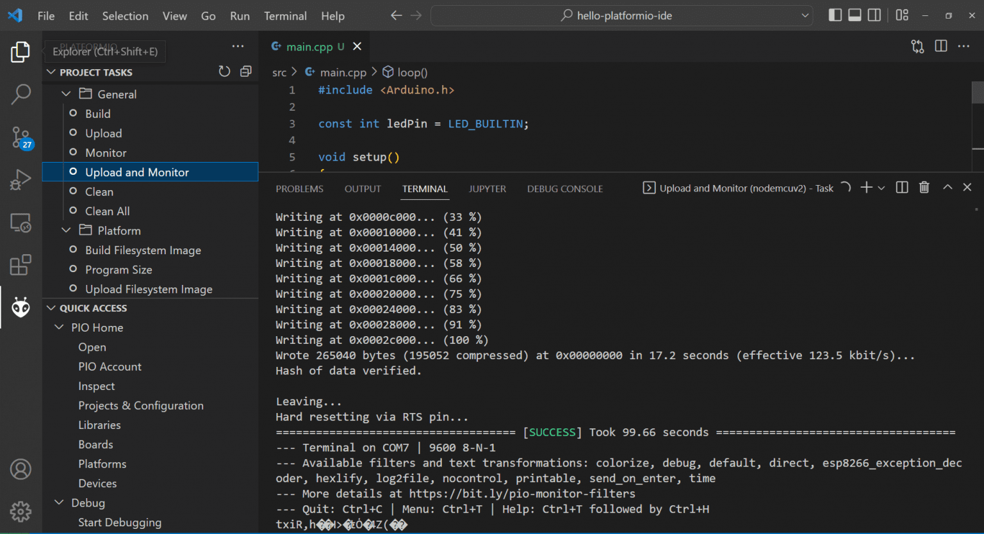Click the hello-platformio-ide search bar
Image resolution: width=984 pixels, height=534 pixels.
click(620, 15)
